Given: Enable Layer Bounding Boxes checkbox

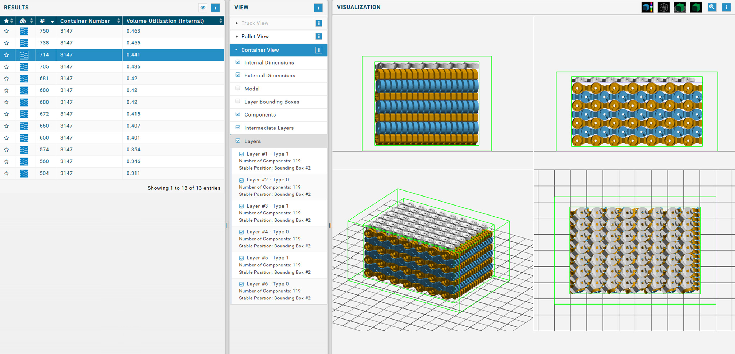Looking at the screenshot, I should 238,101.
